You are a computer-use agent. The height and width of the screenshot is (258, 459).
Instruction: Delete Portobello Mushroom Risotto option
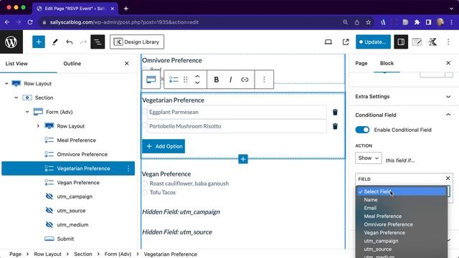click(335, 126)
